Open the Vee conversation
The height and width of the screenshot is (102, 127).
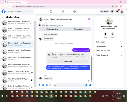17,58
